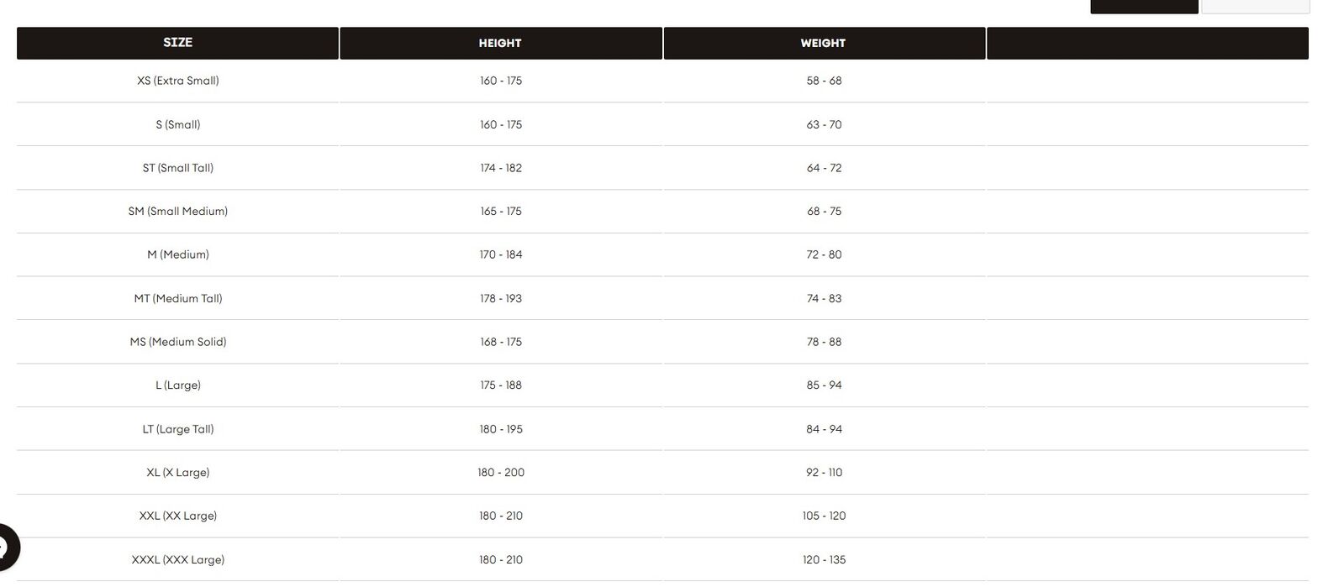The height and width of the screenshot is (587, 1344).
Task: Click the MT (Medium Tall) size label
Action: coord(177,298)
